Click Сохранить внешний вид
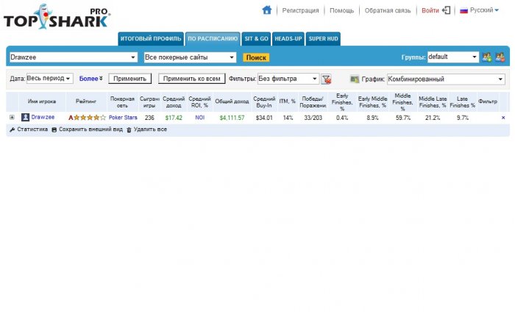This screenshot has height=312, width=515. pyautogui.click(x=90, y=130)
